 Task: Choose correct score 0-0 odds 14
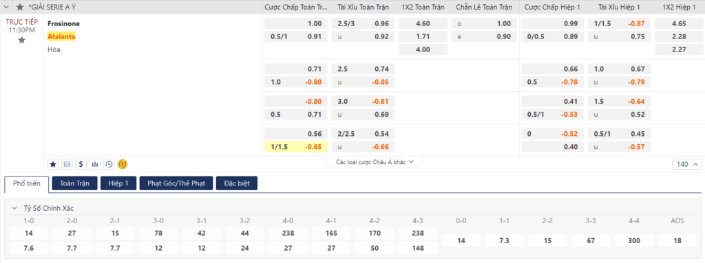(x=461, y=240)
